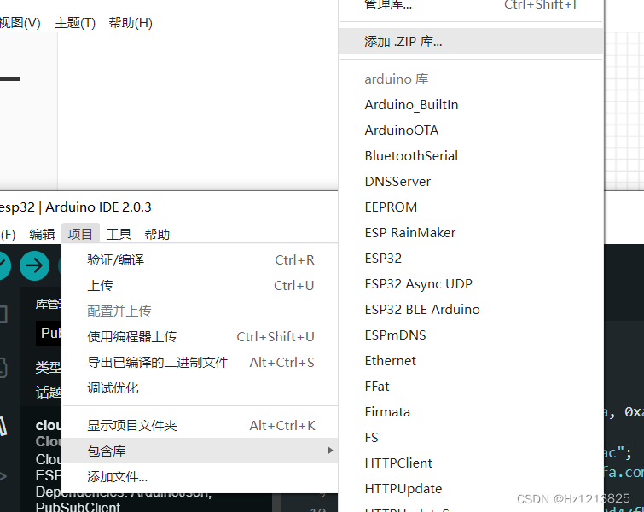The height and width of the screenshot is (512, 644).
Task: Include the FS library
Action: click(472, 438)
